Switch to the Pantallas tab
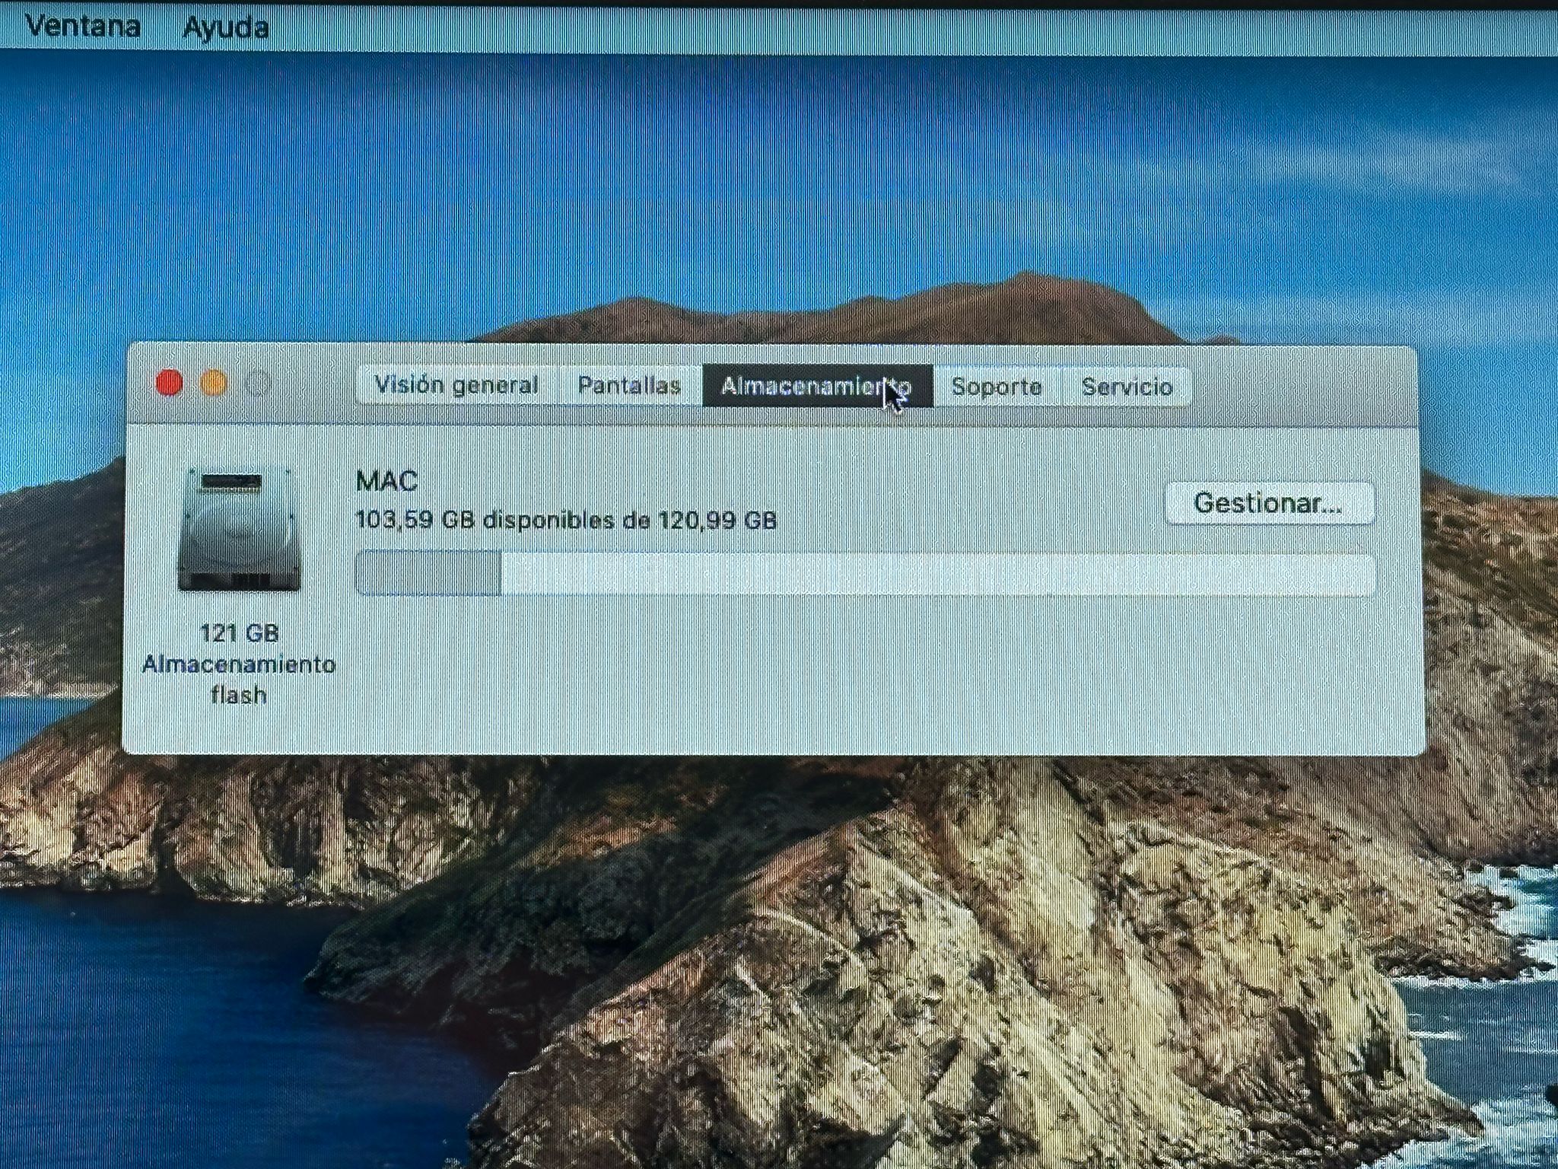The width and height of the screenshot is (1558, 1169). click(x=628, y=386)
